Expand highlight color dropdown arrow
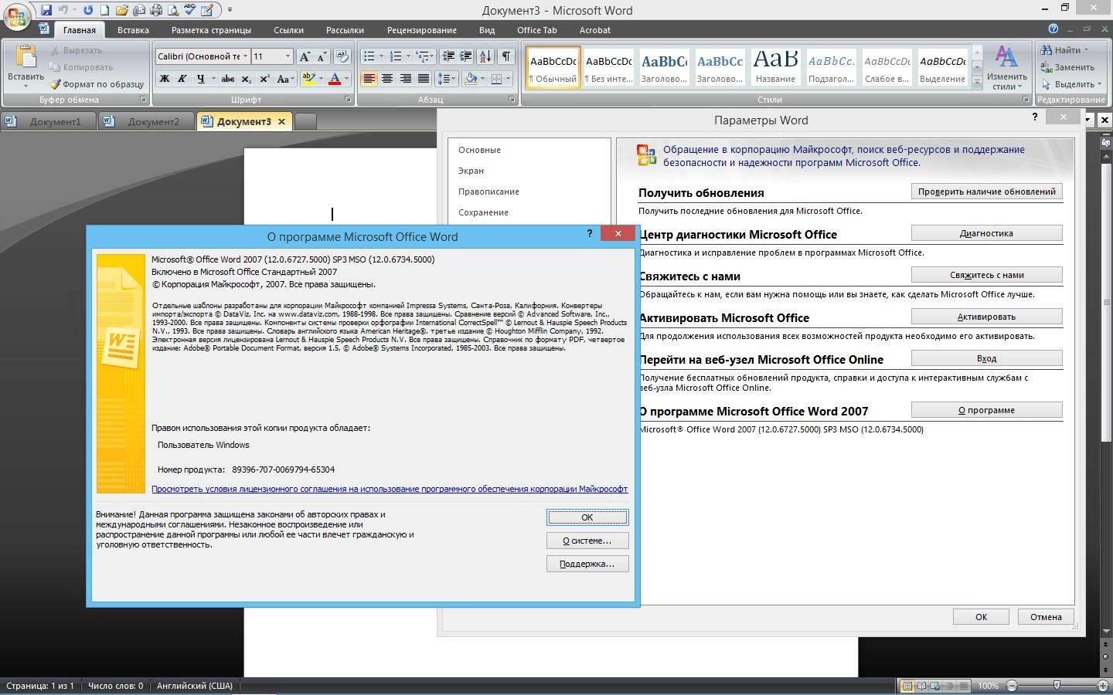 321,79
